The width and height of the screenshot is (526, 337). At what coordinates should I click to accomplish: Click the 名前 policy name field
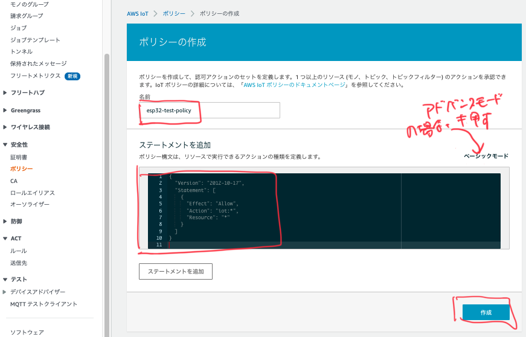click(210, 111)
